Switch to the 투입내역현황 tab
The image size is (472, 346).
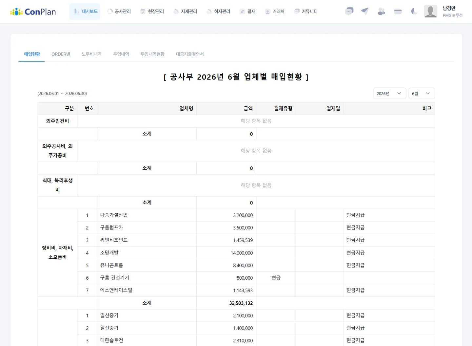pyautogui.click(x=153, y=54)
